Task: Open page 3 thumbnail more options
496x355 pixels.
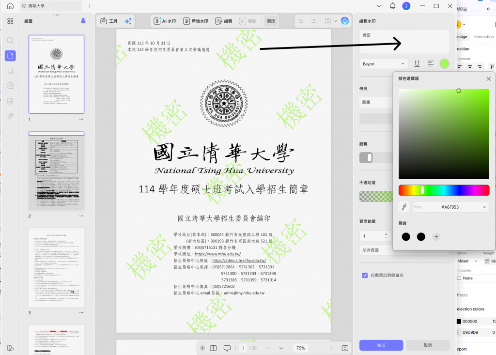Action: click(81, 312)
